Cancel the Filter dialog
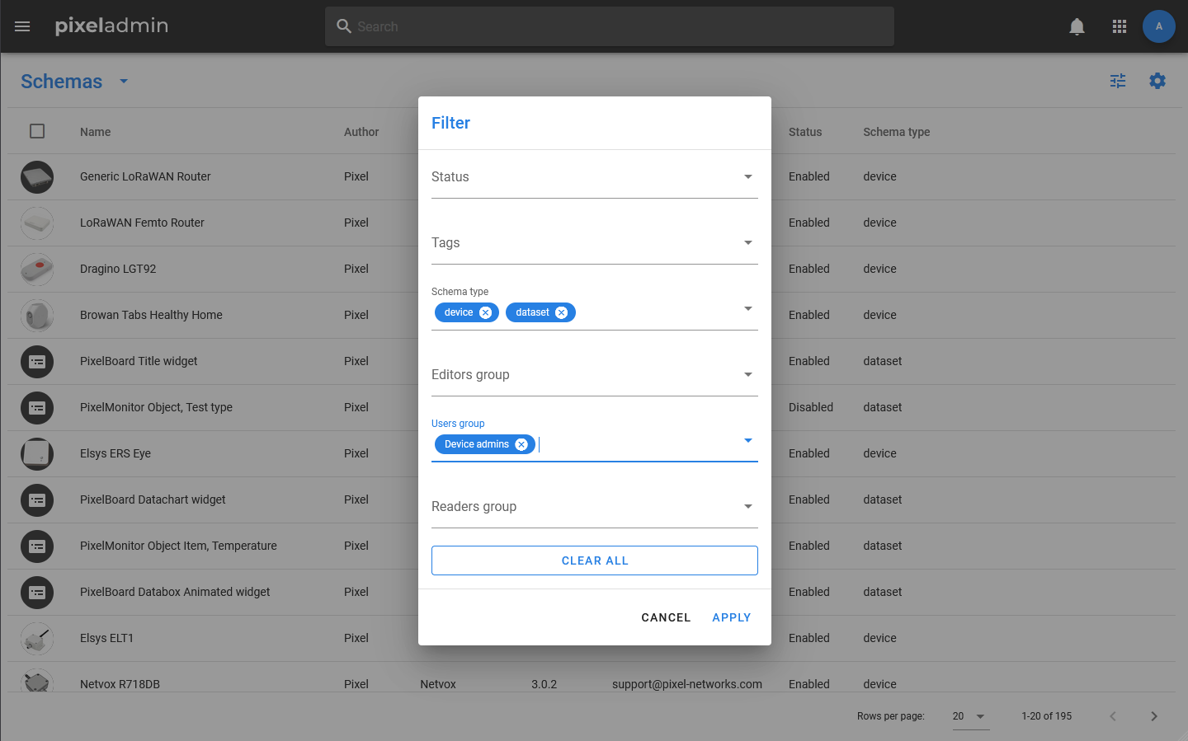1188x741 pixels. (666, 617)
